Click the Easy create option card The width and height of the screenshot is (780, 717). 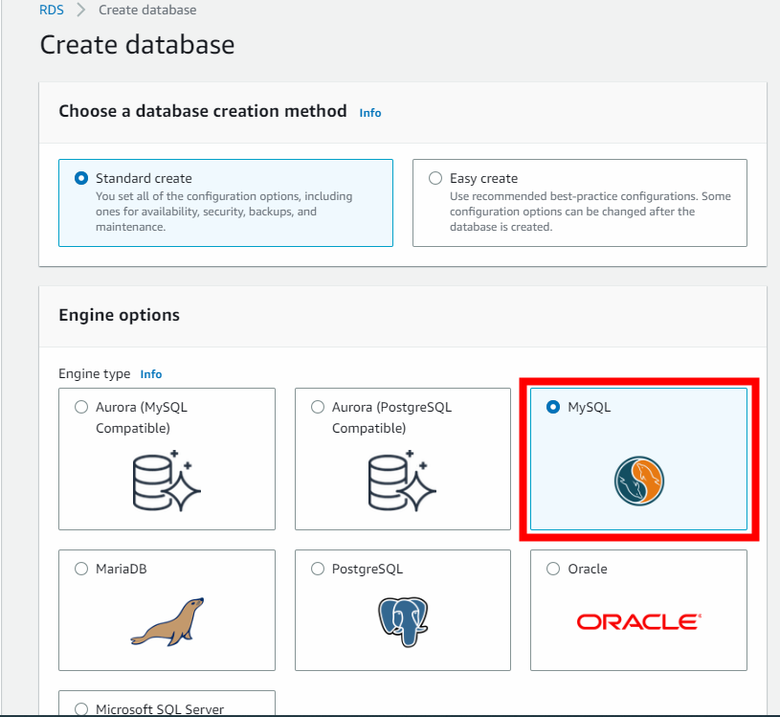pos(579,203)
